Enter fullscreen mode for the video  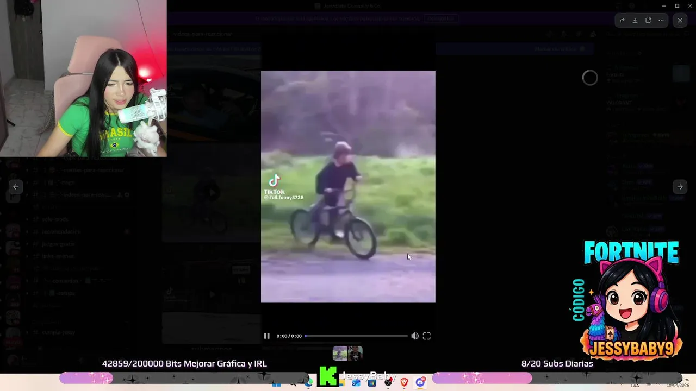click(427, 336)
